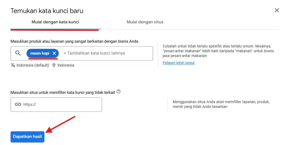This screenshot has width=285, height=145.
Task: Select the Mulai dengan kata kunci tab
Action: pos(55,22)
